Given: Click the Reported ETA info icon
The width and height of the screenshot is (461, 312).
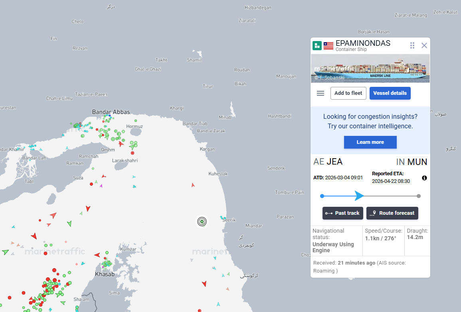Looking at the screenshot, I should [424, 178].
